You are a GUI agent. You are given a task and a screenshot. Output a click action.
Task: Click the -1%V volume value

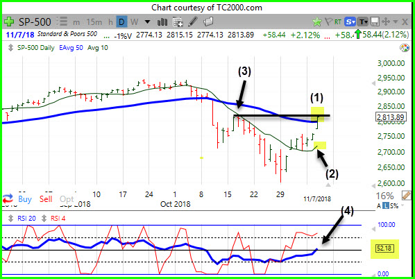click(x=123, y=35)
